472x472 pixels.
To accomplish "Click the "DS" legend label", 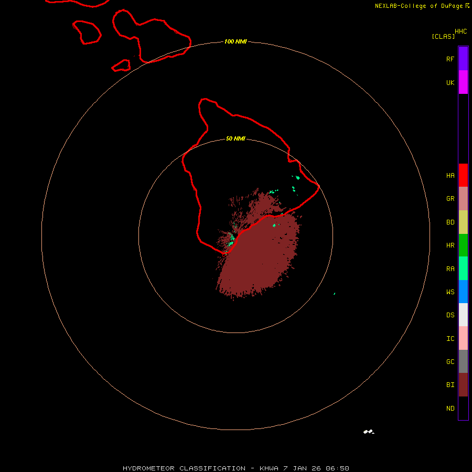I will pos(450,315).
